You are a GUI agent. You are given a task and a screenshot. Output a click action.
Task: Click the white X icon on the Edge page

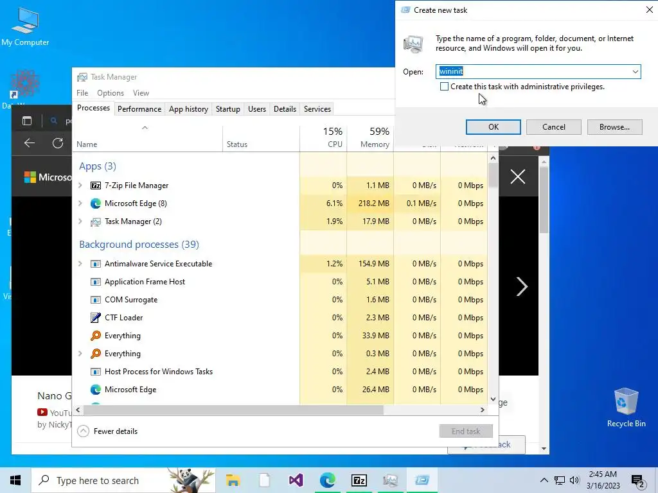tap(518, 177)
